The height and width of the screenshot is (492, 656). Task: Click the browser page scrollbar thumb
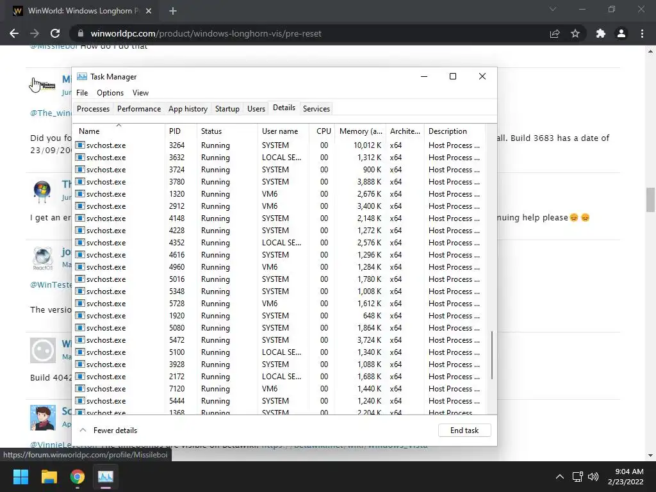(x=651, y=200)
